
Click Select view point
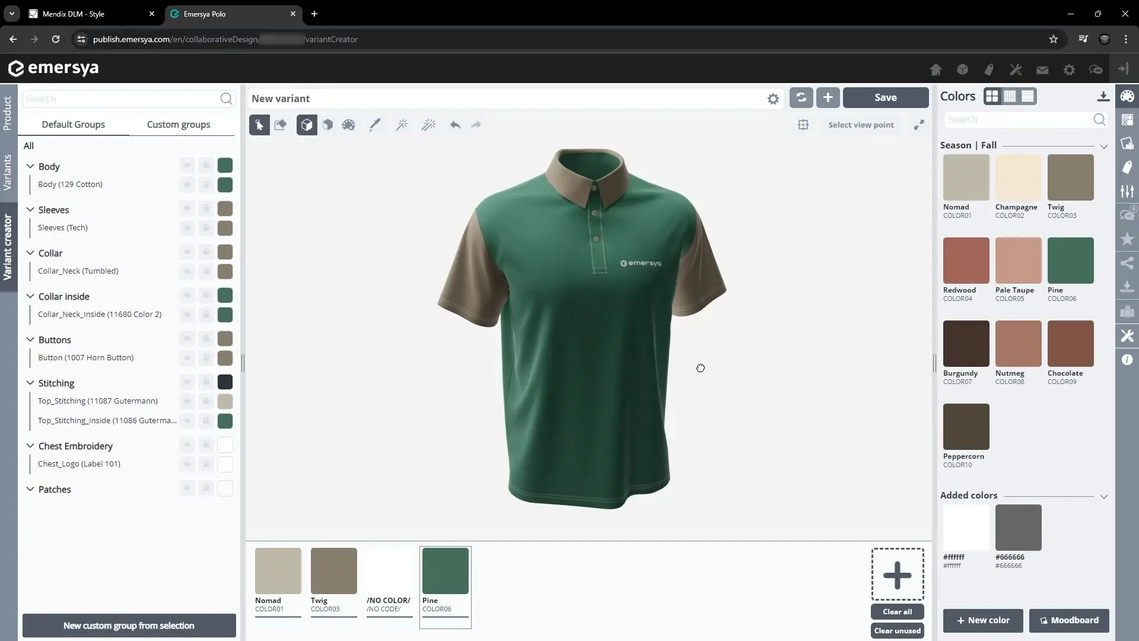click(861, 125)
